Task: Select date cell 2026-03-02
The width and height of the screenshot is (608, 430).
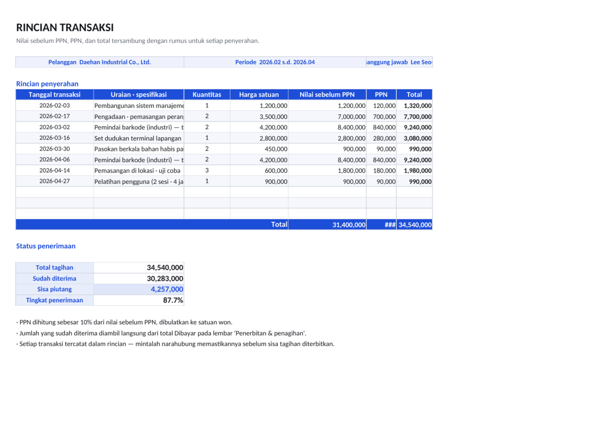Action: click(x=54, y=127)
